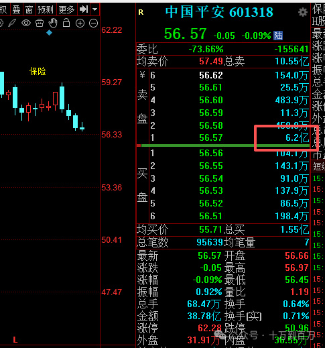Open the 更多 menu
The image size is (325, 348).
tap(66, 9)
